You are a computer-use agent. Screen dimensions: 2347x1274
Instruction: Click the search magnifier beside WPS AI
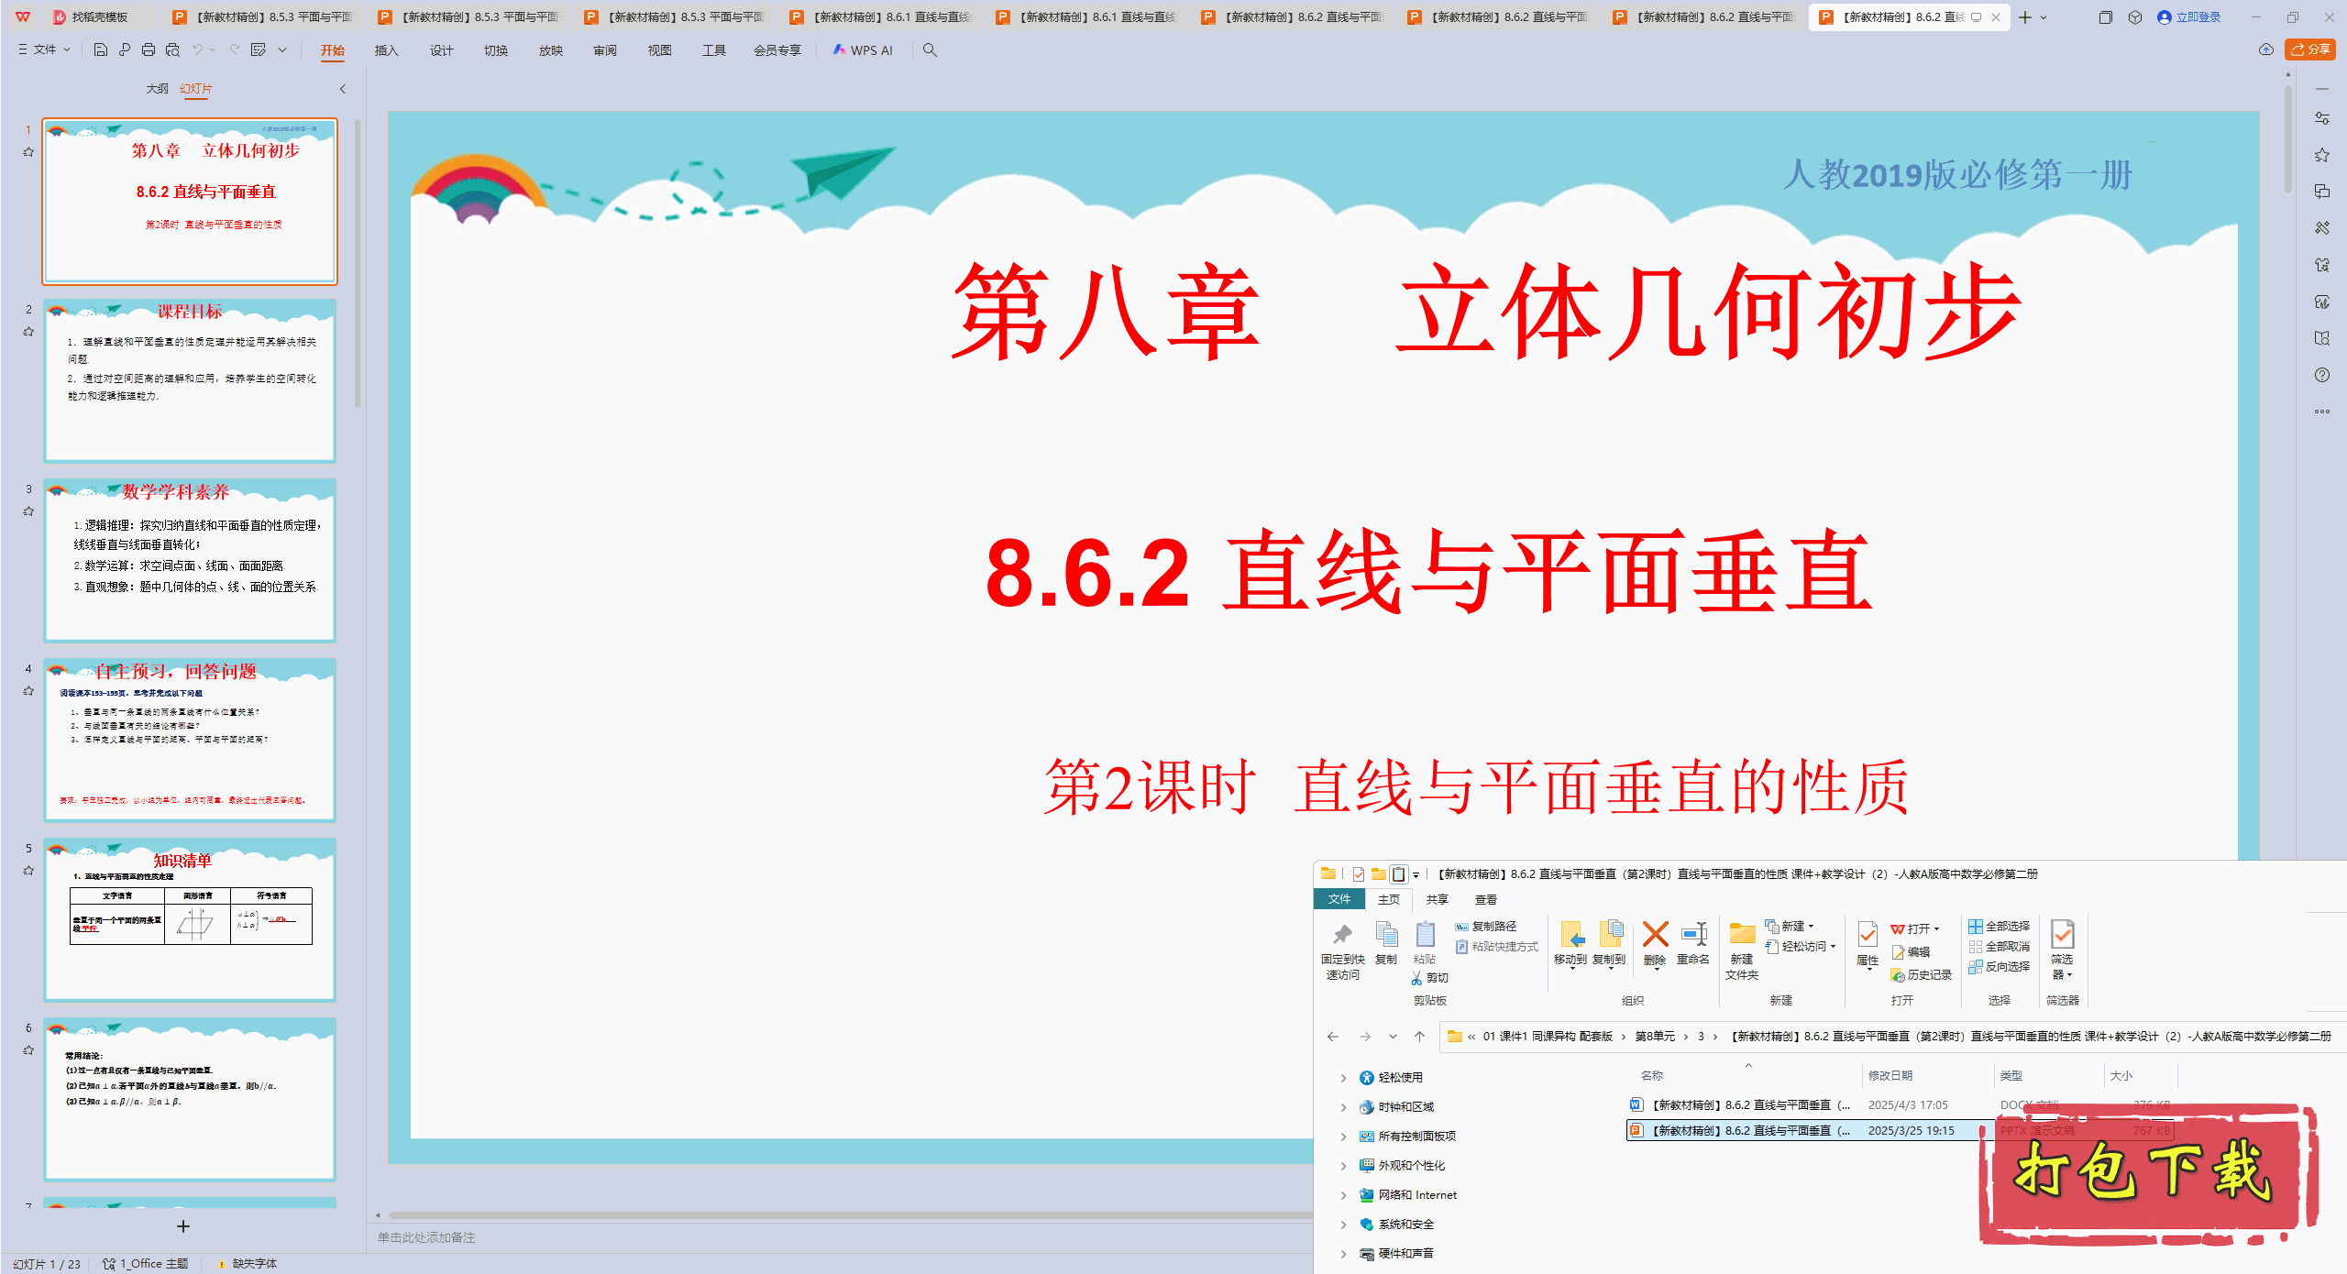[x=930, y=50]
